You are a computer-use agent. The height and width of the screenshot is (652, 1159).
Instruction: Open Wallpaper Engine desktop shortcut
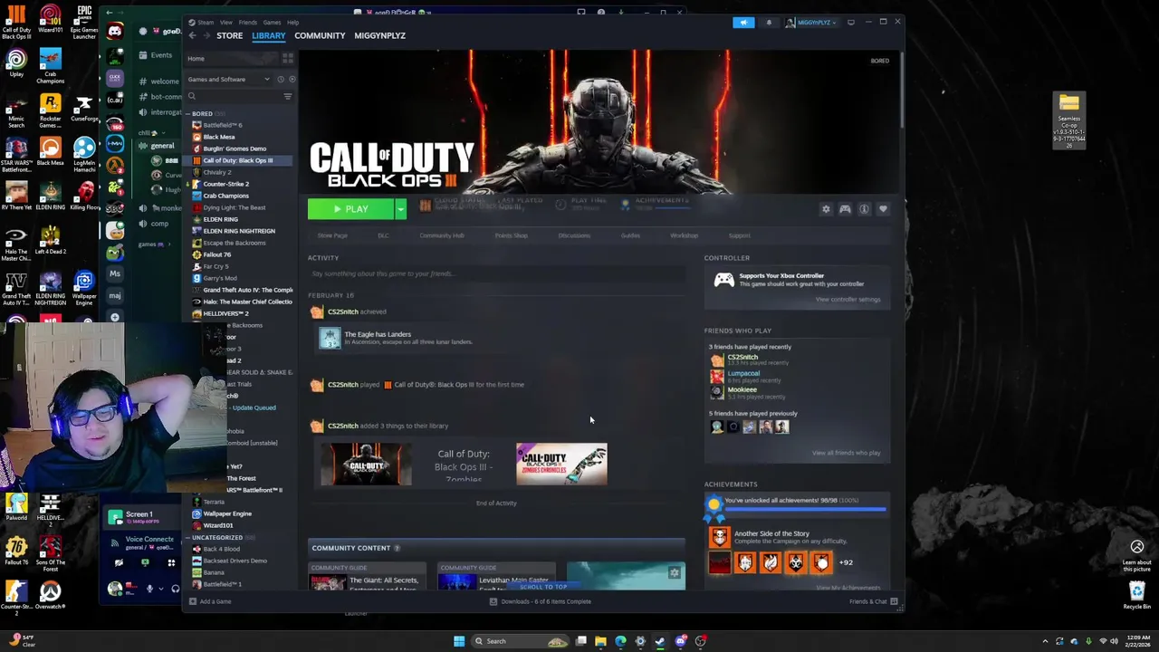coord(84,290)
